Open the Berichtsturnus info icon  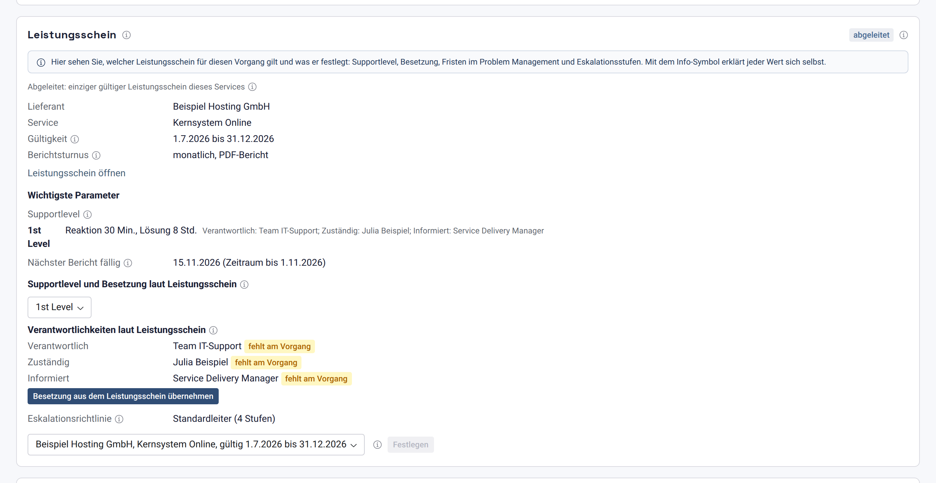pyautogui.click(x=96, y=155)
